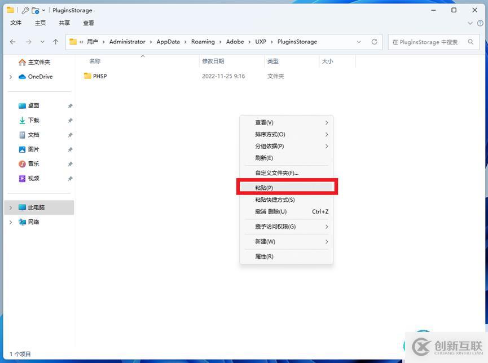Select 此电脑 in the navigation pane
The height and width of the screenshot is (363, 488).
coord(39,207)
